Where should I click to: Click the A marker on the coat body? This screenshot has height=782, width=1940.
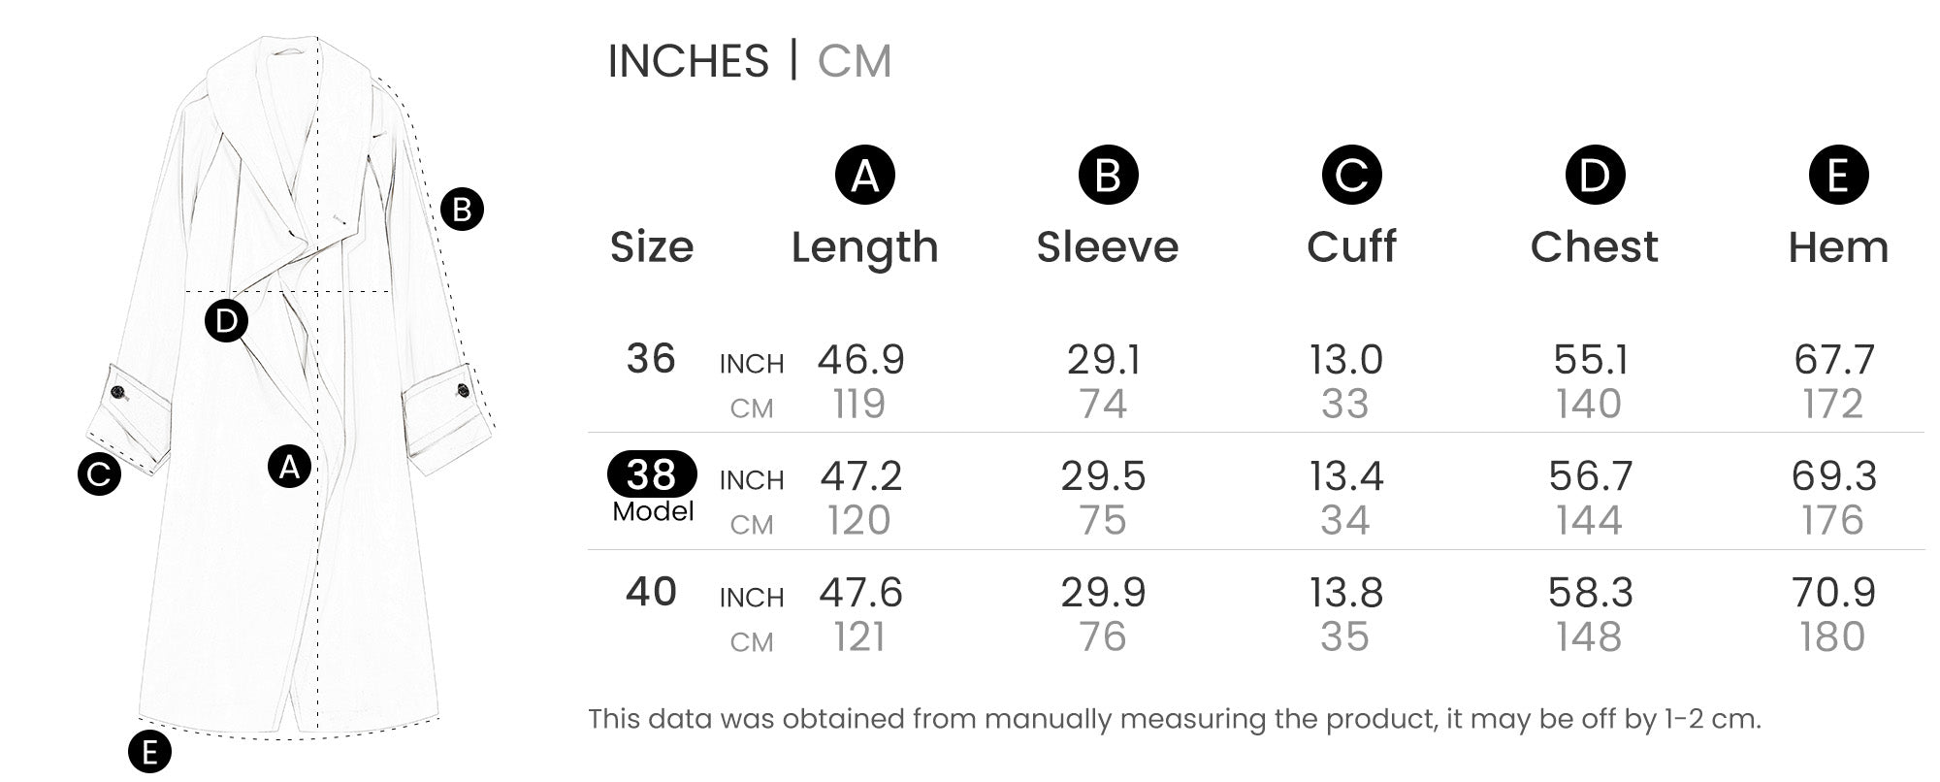click(289, 467)
